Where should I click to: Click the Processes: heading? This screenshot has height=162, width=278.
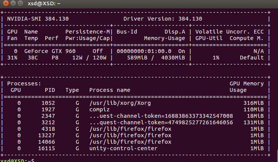[x=24, y=83]
